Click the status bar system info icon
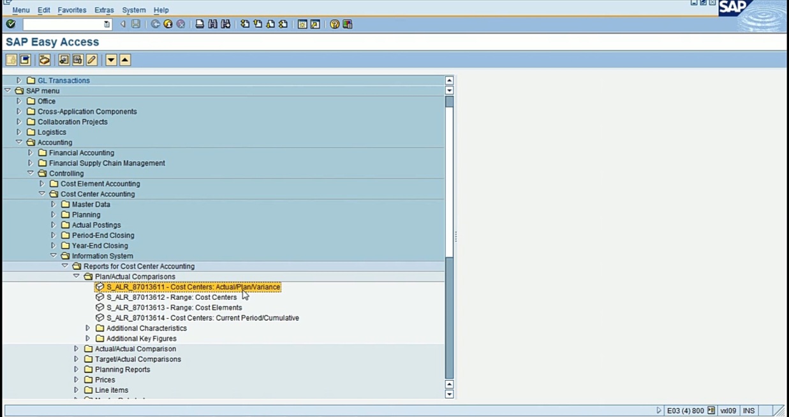The height and width of the screenshot is (417, 789). 712,411
